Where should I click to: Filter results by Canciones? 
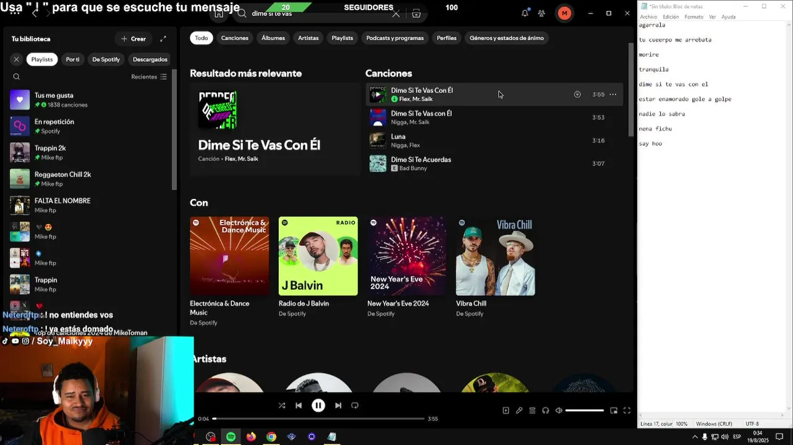click(235, 38)
